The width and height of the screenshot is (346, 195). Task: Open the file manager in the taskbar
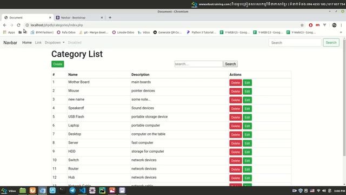[x=23, y=191]
